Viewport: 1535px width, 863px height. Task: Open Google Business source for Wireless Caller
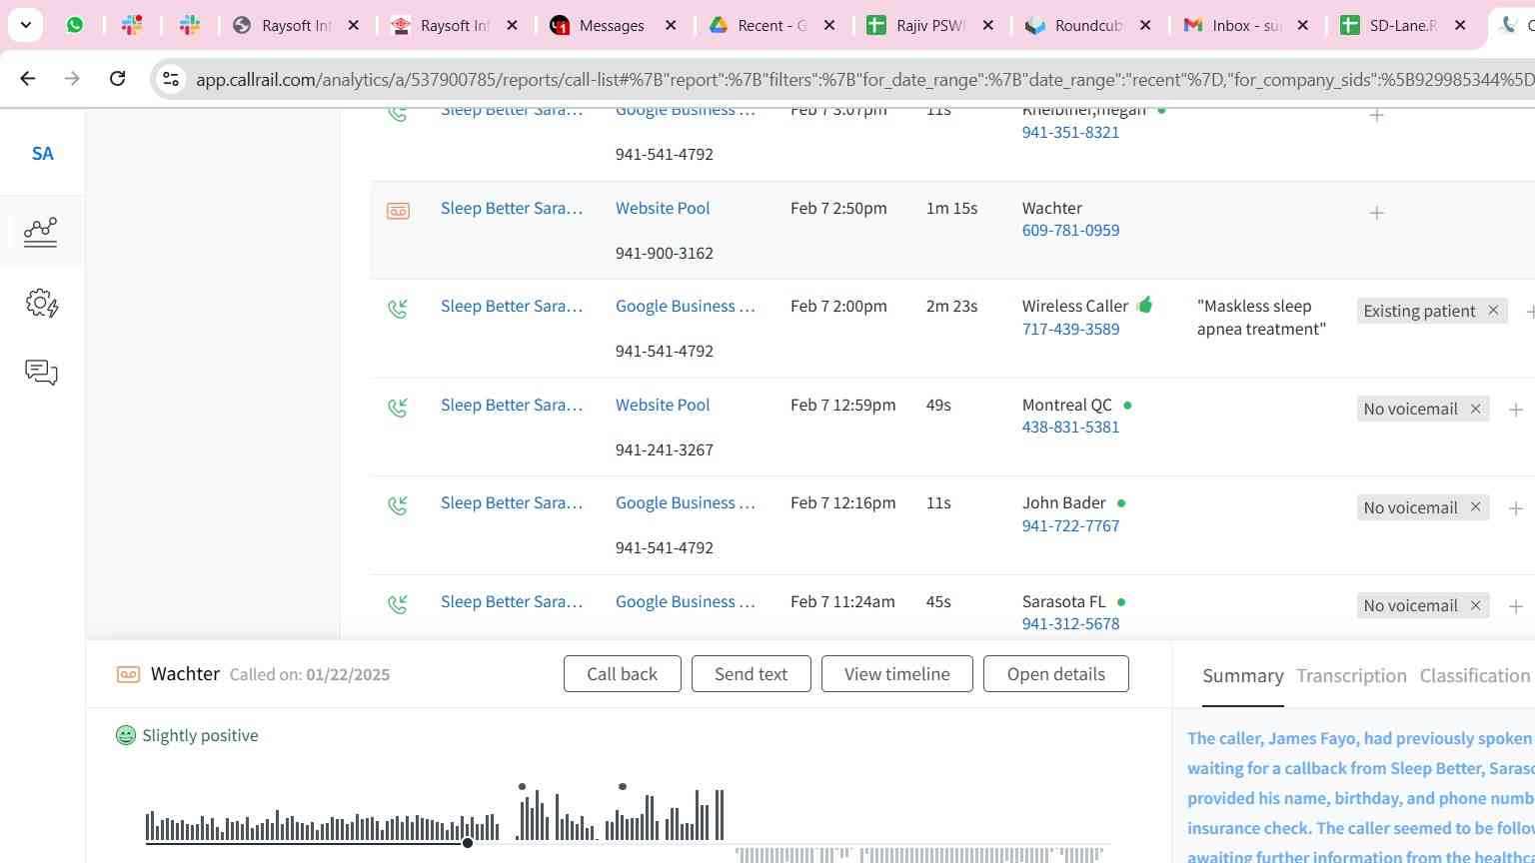pyautogui.click(x=686, y=306)
